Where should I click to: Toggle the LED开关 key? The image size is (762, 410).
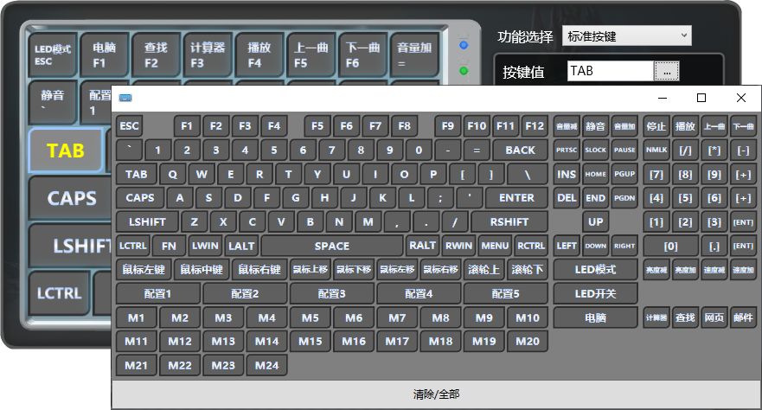595,293
